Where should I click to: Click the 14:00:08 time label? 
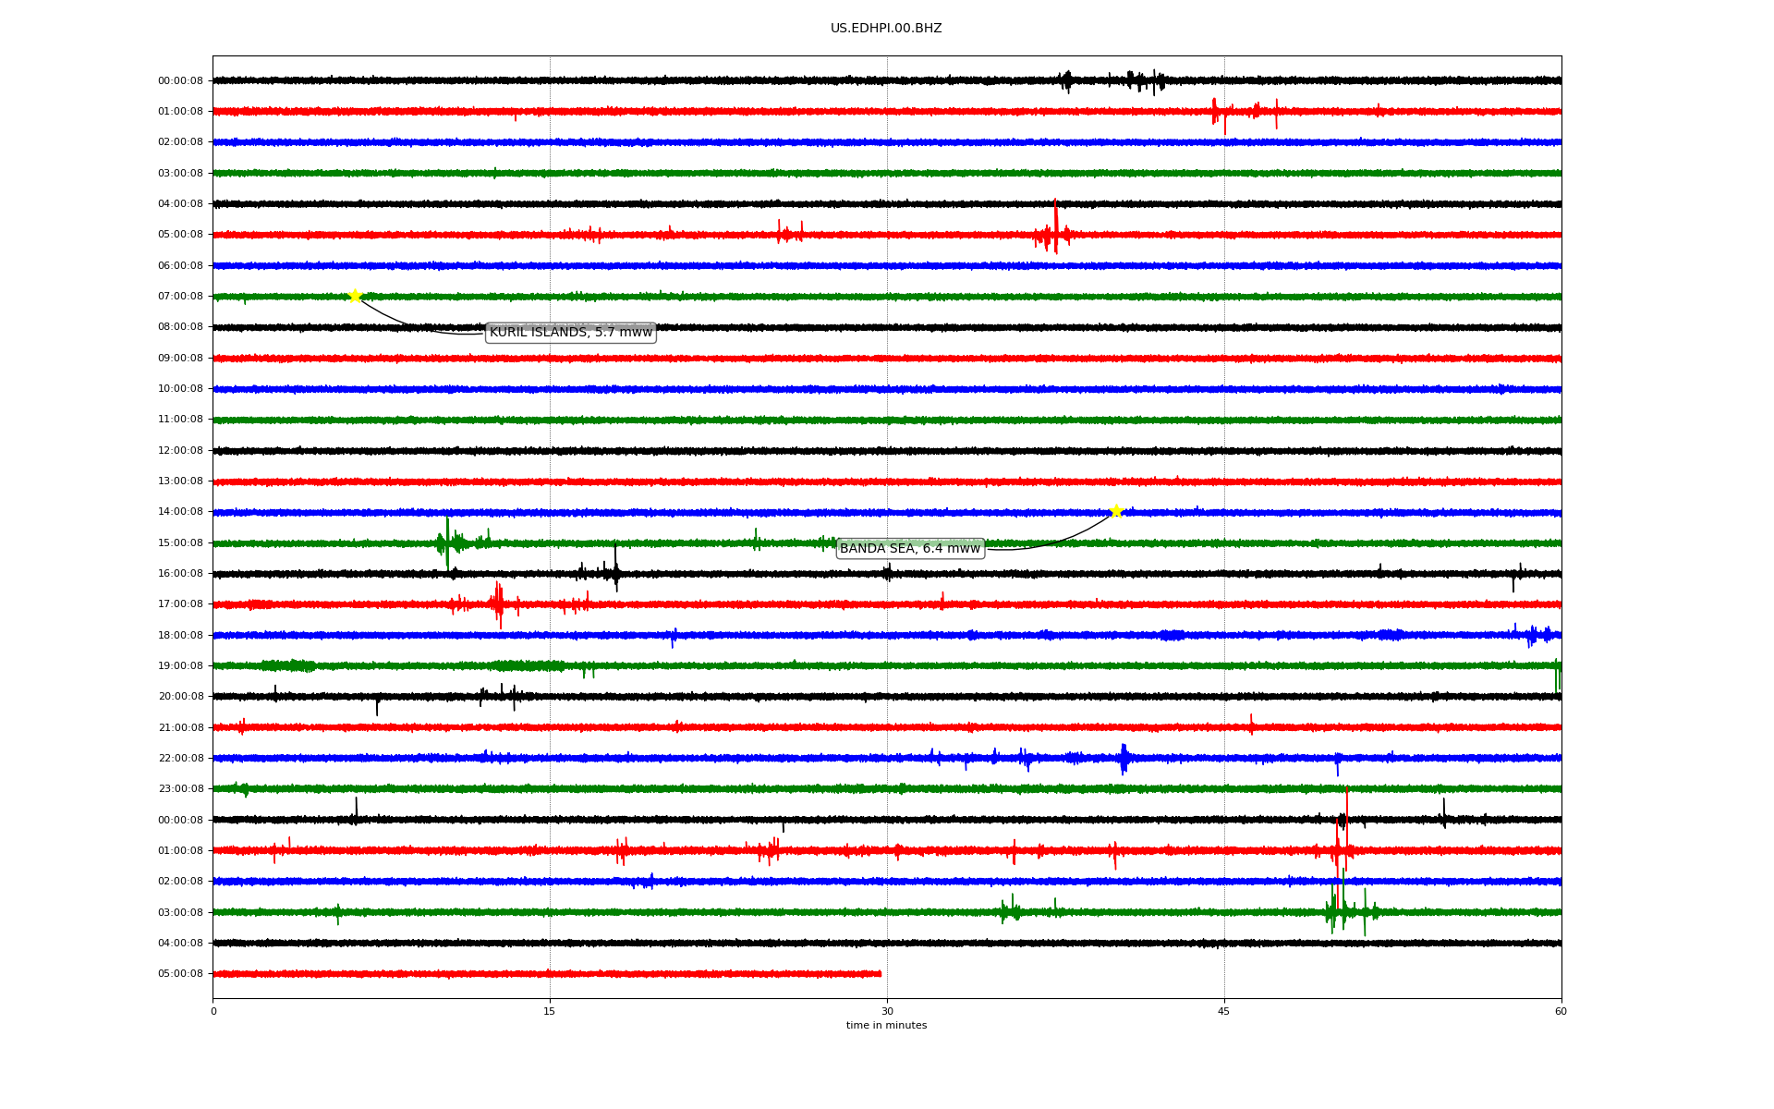click(180, 511)
